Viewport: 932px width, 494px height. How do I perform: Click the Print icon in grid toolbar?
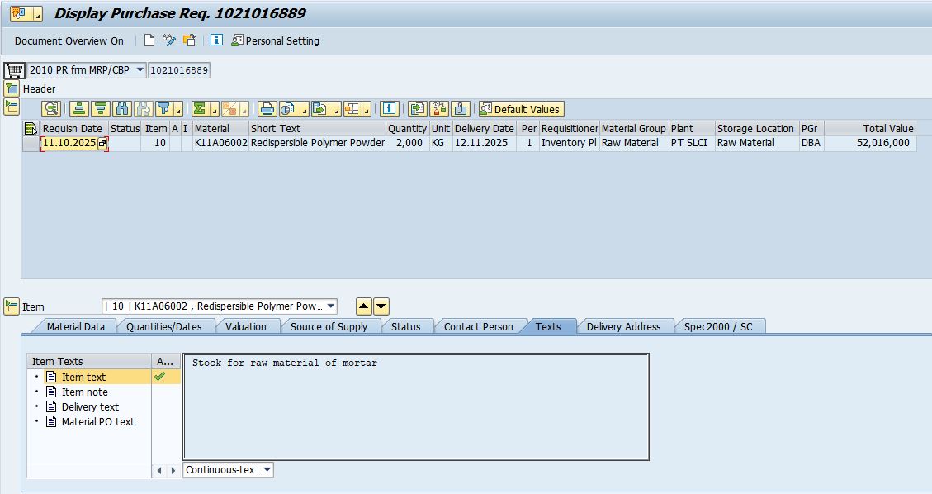point(267,109)
